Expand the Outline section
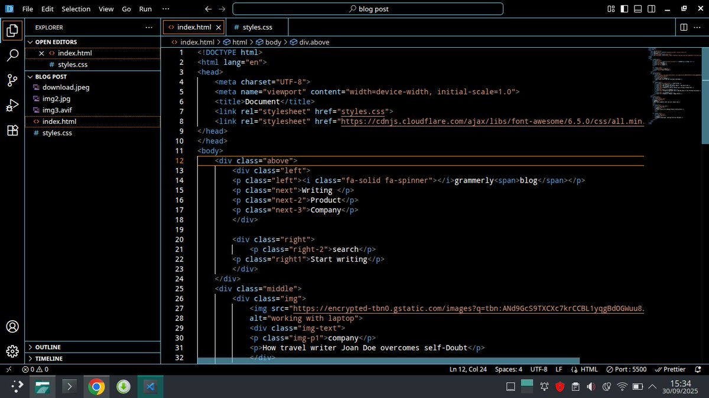This screenshot has width=709, height=398. (x=92, y=347)
